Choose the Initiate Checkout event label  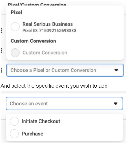tap(41, 121)
